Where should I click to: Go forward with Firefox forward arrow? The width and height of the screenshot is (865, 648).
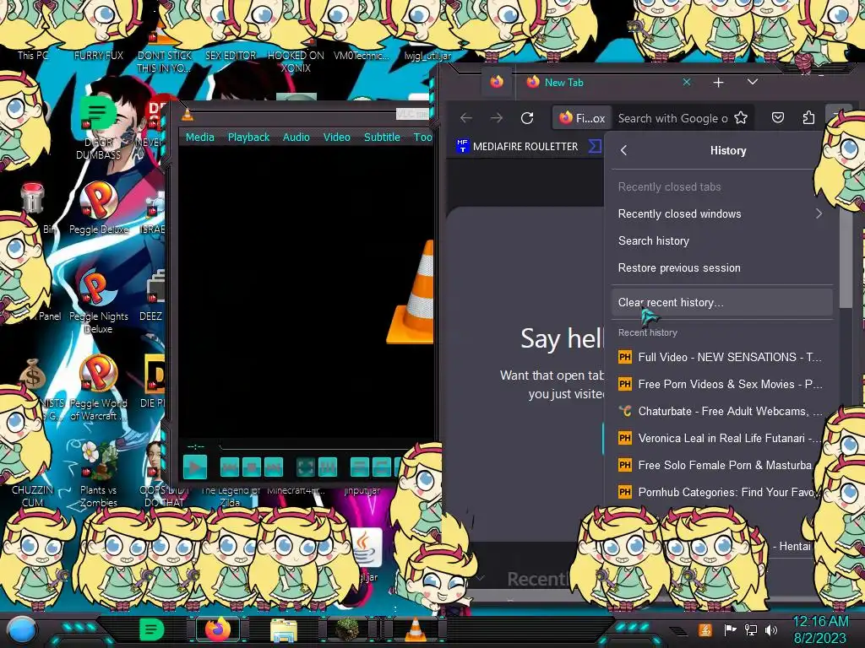pos(497,118)
